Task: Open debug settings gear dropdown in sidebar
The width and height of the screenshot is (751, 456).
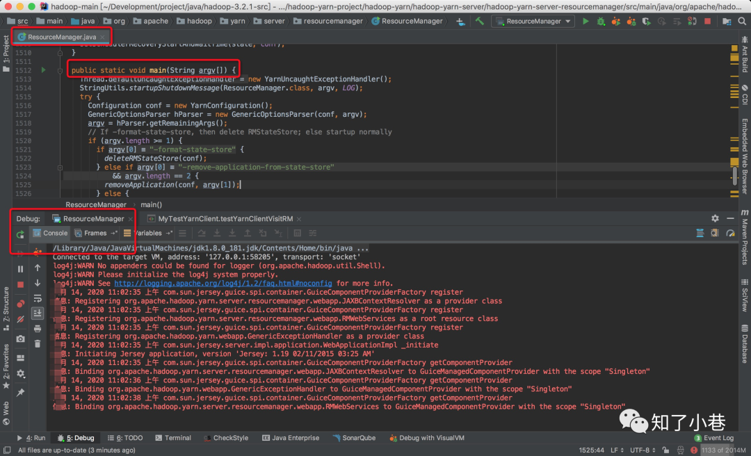Action: tap(21, 373)
